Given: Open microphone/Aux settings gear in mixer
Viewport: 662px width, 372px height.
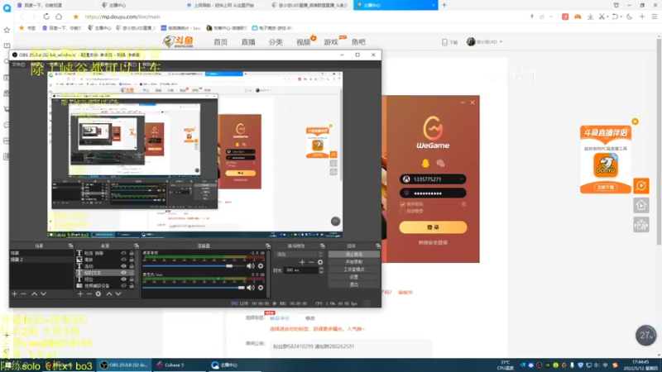Looking at the screenshot, I should [261, 288].
